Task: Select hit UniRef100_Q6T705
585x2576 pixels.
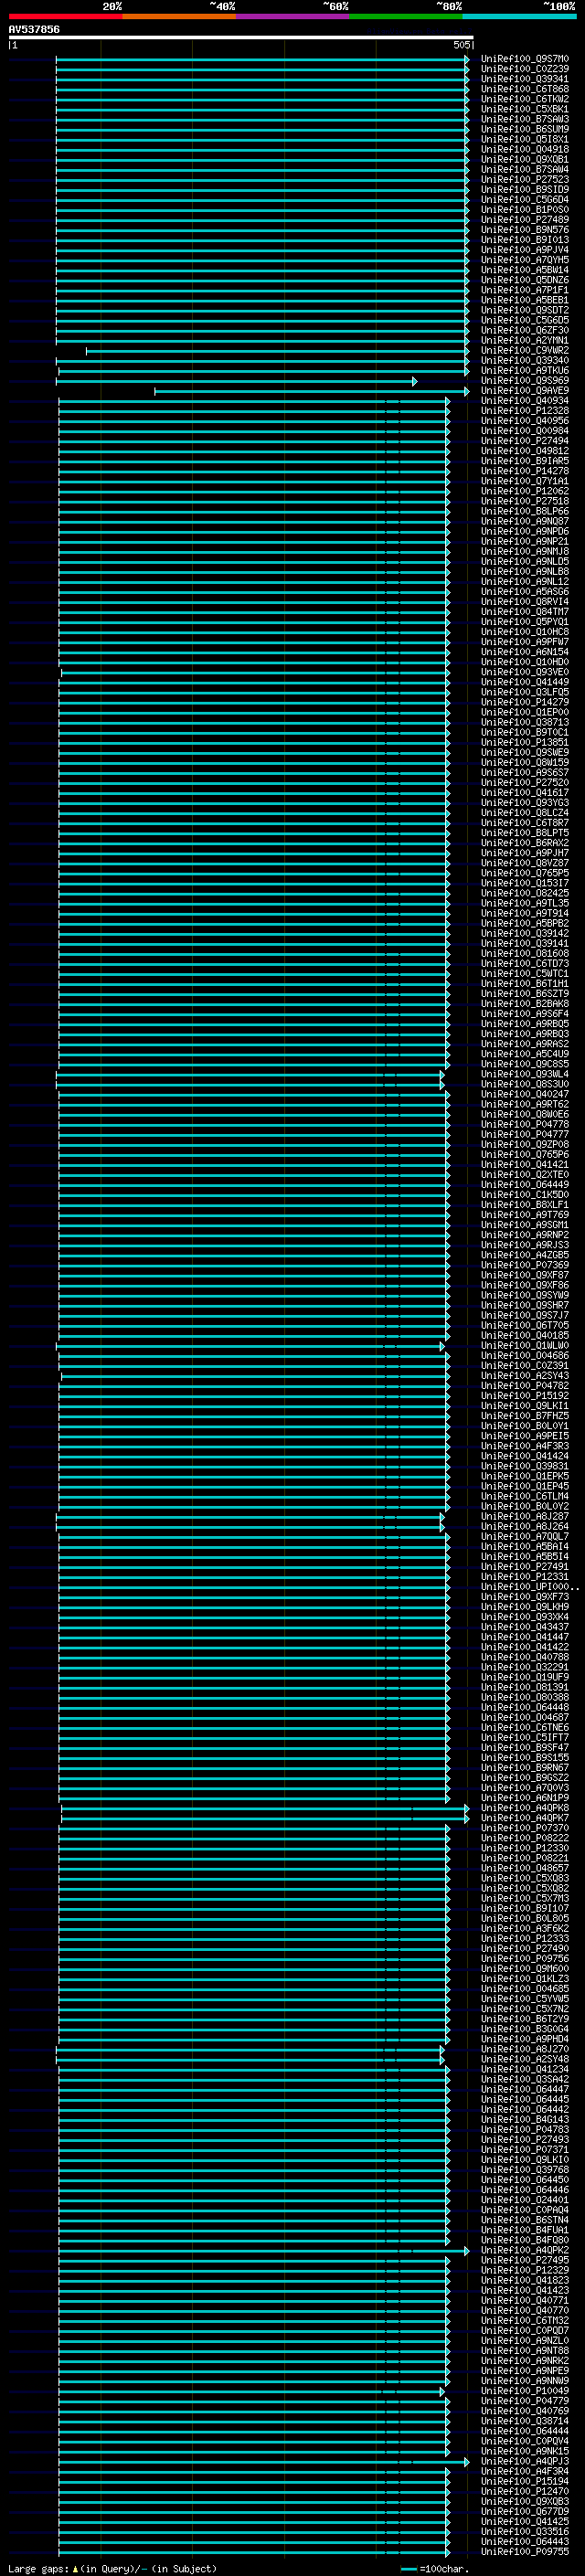Action: (524, 1325)
